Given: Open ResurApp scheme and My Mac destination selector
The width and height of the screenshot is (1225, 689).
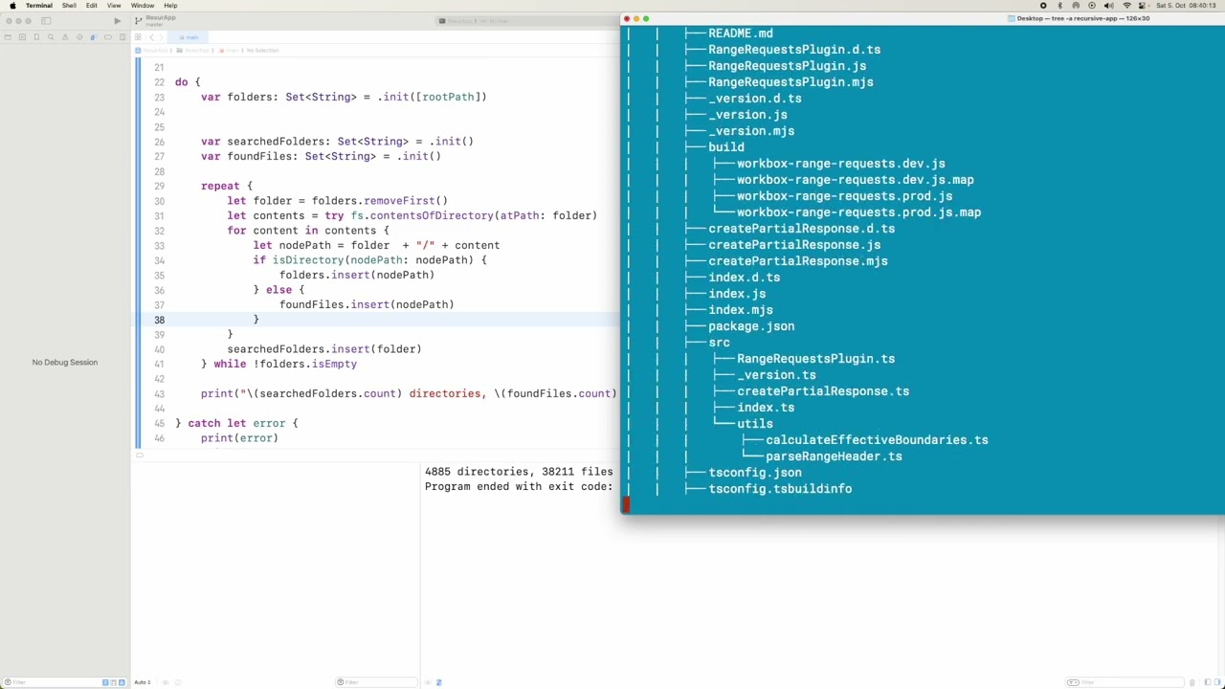Looking at the screenshot, I should tap(474, 21).
